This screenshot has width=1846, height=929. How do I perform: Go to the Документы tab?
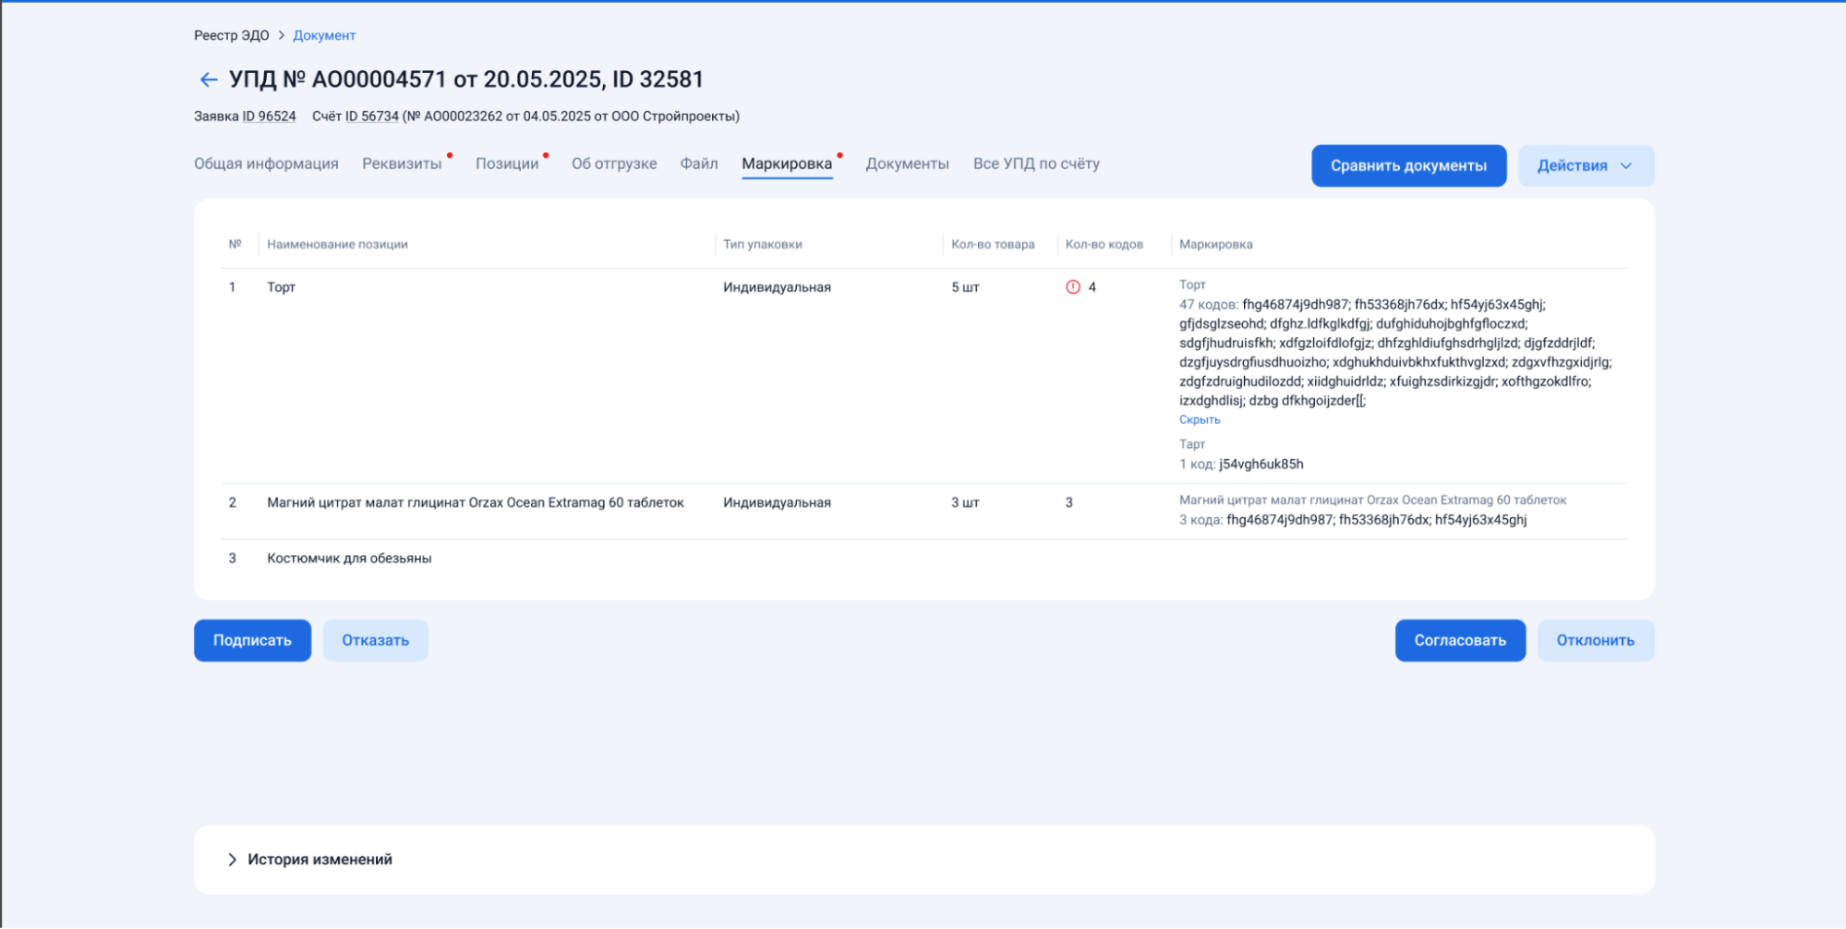coord(907,163)
